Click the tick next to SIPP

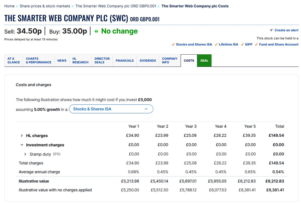click(x=242, y=44)
